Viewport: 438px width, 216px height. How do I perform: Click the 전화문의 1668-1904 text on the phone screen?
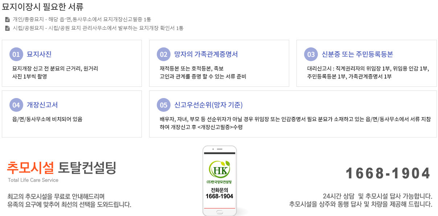click(219, 193)
